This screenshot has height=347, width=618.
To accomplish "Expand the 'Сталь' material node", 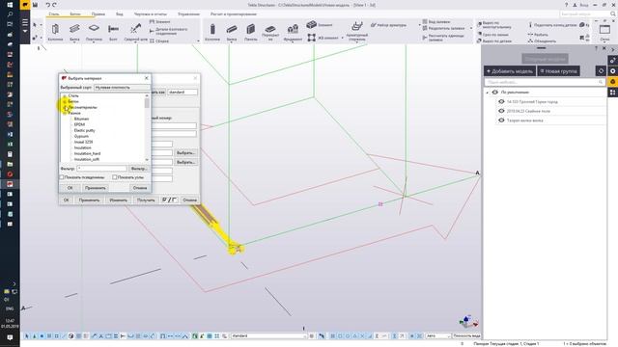I will pos(65,95).
